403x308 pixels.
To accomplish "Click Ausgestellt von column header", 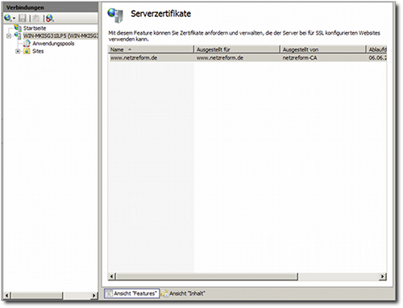I will click(322, 49).
